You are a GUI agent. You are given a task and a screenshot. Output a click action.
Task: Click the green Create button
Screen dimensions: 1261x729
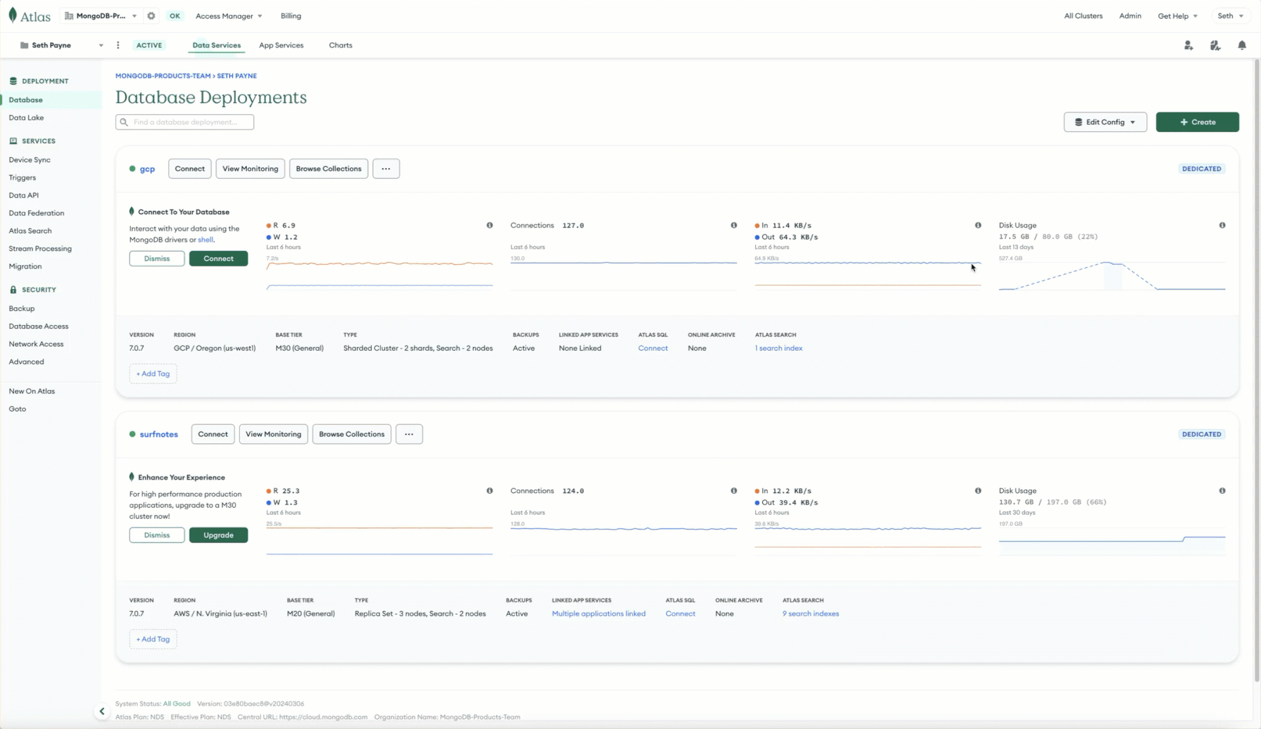(x=1197, y=122)
